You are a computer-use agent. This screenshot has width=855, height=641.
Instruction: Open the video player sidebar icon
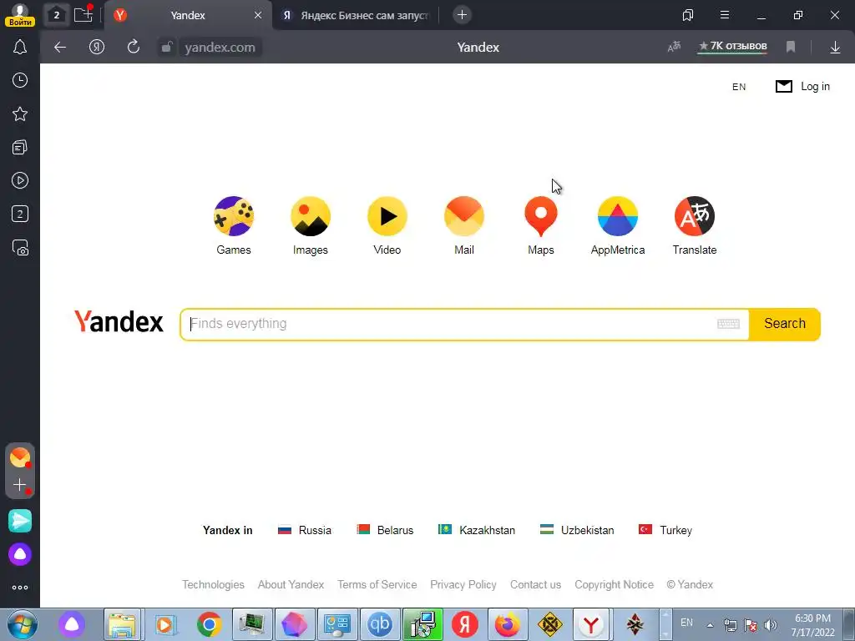pyautogui.click(x=20, y=180)
